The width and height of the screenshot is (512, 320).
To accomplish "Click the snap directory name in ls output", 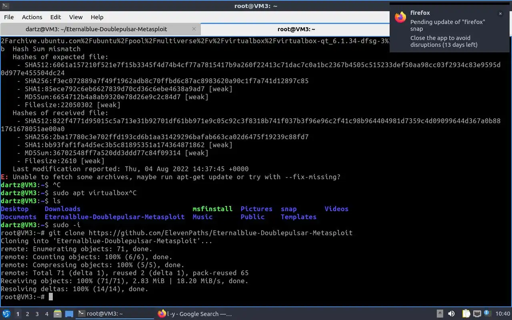I will click(289, 209).
